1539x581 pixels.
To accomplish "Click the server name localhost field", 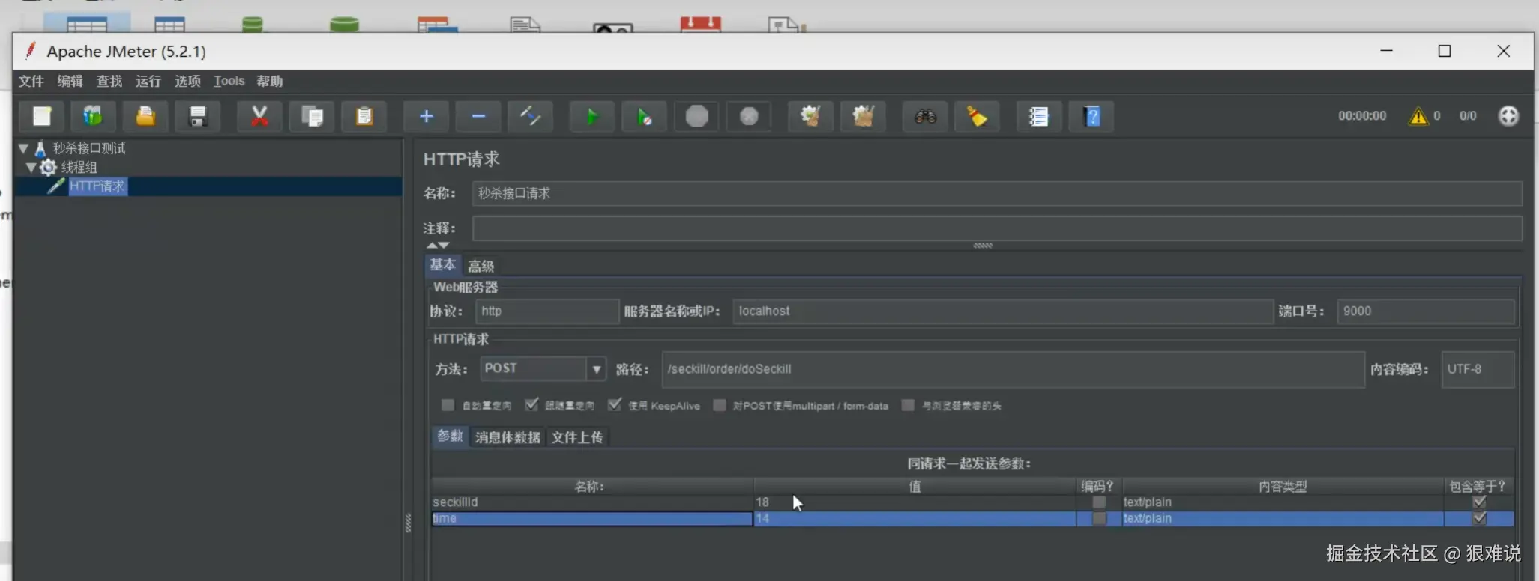I will (x=1003, y=311).
